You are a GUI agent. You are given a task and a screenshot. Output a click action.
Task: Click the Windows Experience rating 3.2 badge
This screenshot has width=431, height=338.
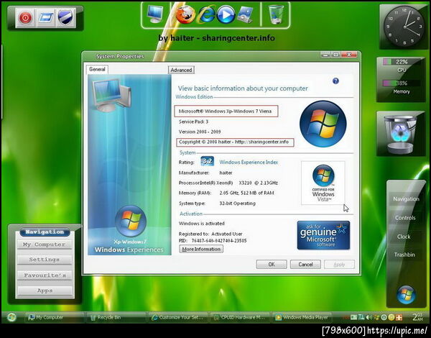pos(208,162)
